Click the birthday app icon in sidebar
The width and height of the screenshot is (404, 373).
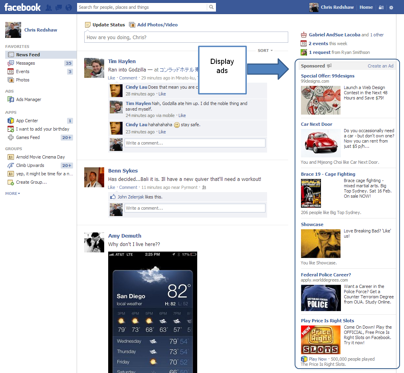(x=11, y=129)
